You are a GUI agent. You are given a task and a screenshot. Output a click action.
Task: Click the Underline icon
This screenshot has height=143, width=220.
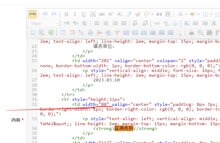pyautogui.click(x=84, y=14)
